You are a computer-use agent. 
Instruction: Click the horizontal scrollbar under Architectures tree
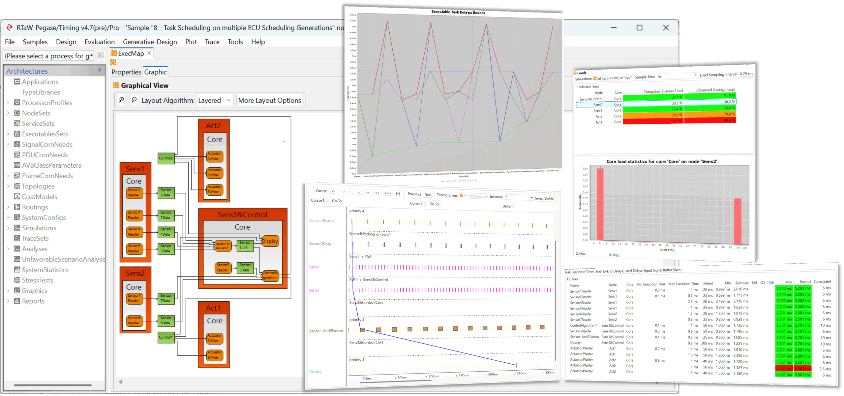pyautogui.click(x=53, y=385)
